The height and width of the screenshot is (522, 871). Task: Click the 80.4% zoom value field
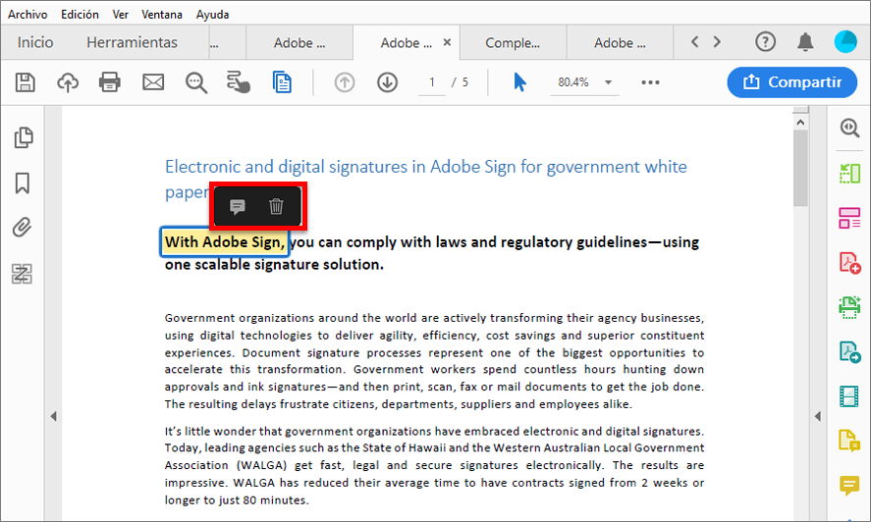click(x=573, y=82)
